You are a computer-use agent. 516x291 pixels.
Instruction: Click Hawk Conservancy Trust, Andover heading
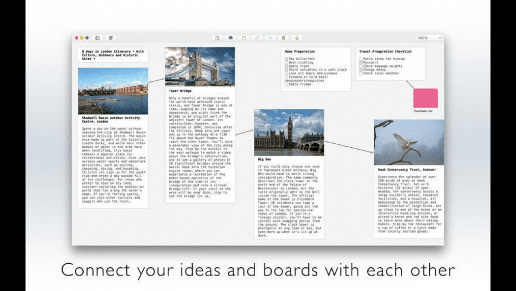[x=407, y=170]
